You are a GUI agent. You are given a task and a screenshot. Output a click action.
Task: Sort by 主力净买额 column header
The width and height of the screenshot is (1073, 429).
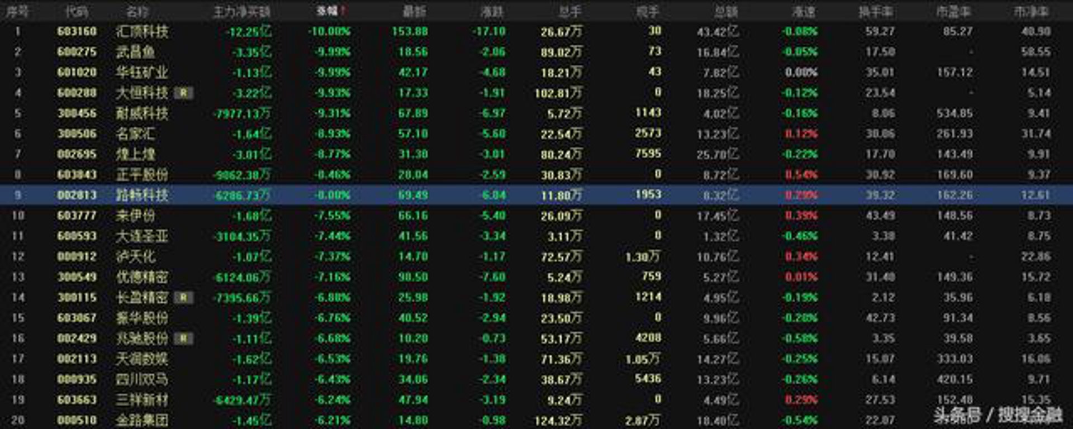241,11
